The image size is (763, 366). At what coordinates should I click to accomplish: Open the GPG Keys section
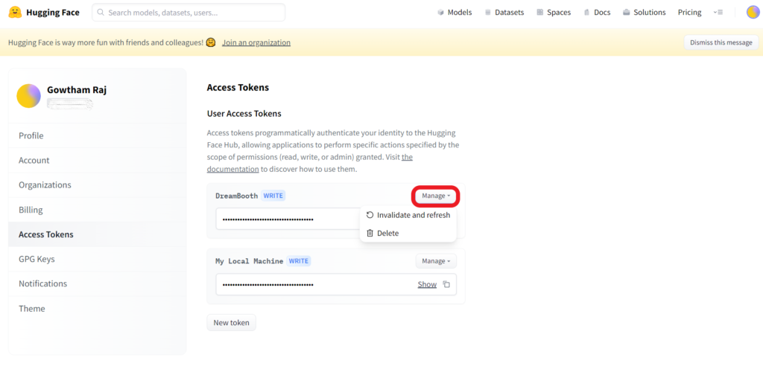pyautogui.click(x=98, y=259)
